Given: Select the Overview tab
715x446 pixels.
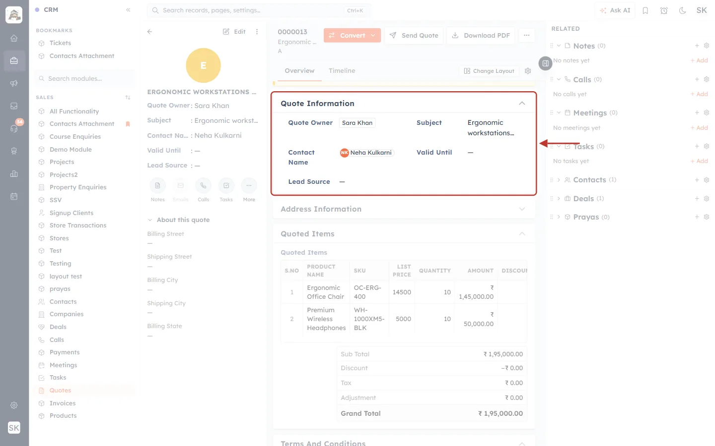Looking at the screenshot, I should [x=299, y=71].
